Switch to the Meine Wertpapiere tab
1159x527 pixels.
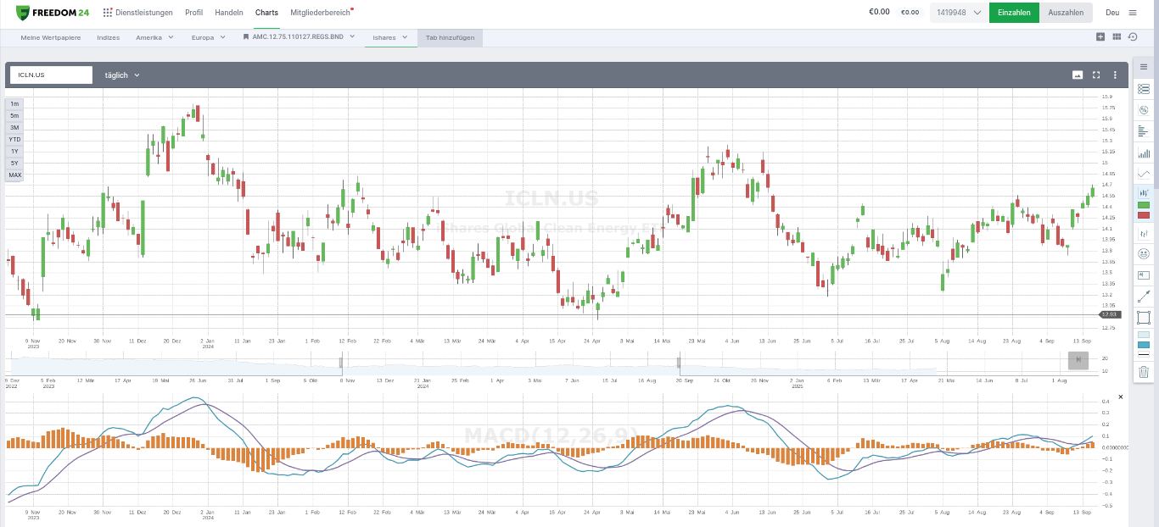pos(51,37)
